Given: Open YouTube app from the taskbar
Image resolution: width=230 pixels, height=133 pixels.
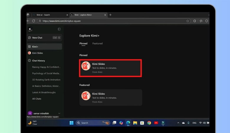Looking at the screenshot, I should 156,123.
